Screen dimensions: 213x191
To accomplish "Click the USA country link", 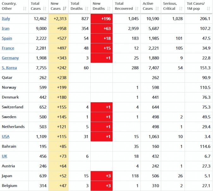I will [5, 137].
